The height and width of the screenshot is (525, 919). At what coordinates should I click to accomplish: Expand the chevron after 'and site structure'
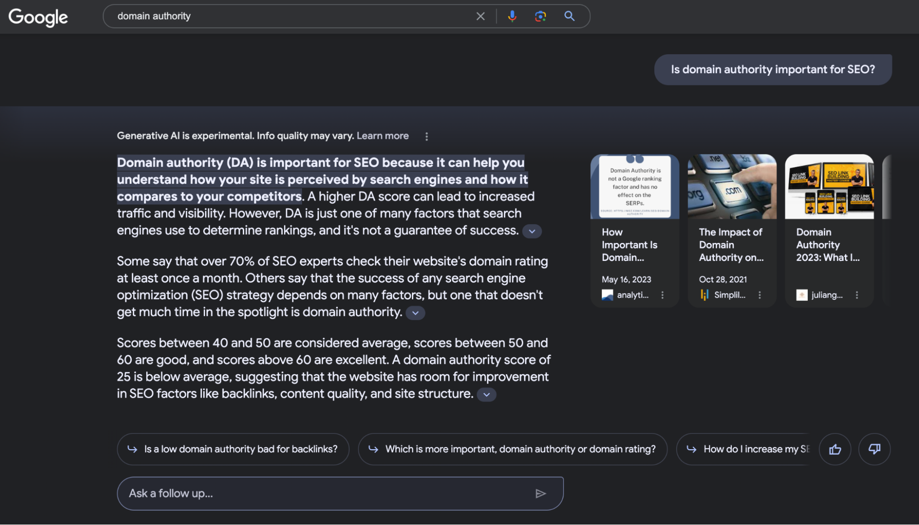tap(486, 395)
